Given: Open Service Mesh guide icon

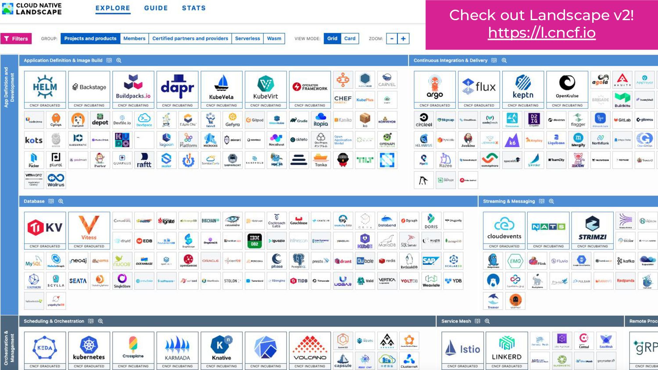Looking at the screenshot, I should [x=478, y=321].
